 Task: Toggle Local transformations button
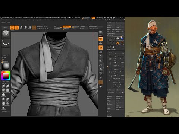(x=101, y=48)
